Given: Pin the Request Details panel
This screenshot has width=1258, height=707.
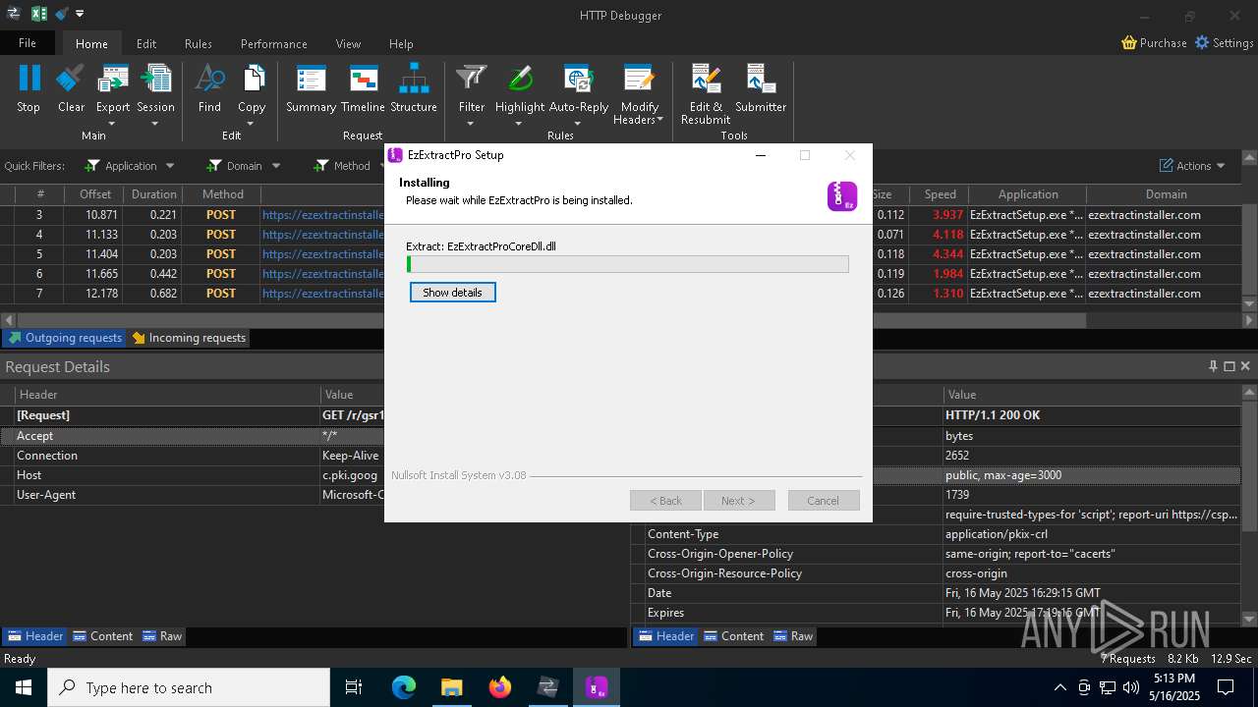Looking at the screenshot, I should coord(1213,366).
